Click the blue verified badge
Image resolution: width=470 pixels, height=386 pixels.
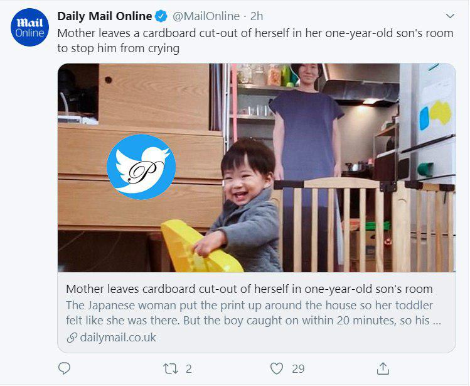click(161, 16)
